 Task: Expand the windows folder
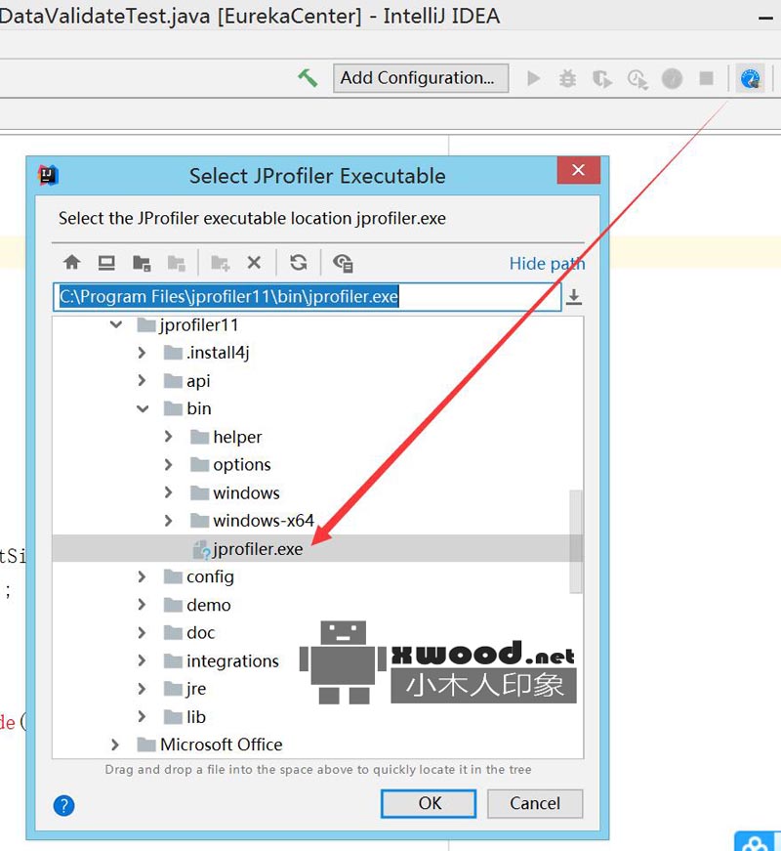coord(169,492)
